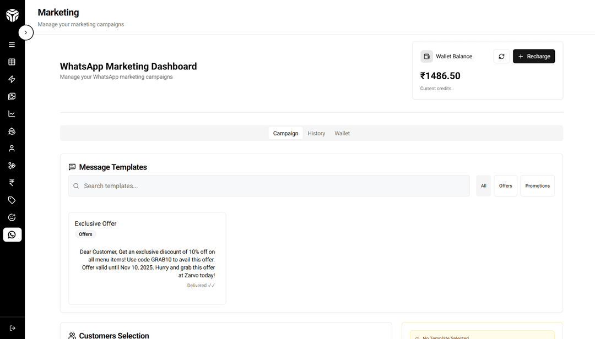
Task: Expand the sidebar with the chevron button
Action: click(x=26, y=32)
